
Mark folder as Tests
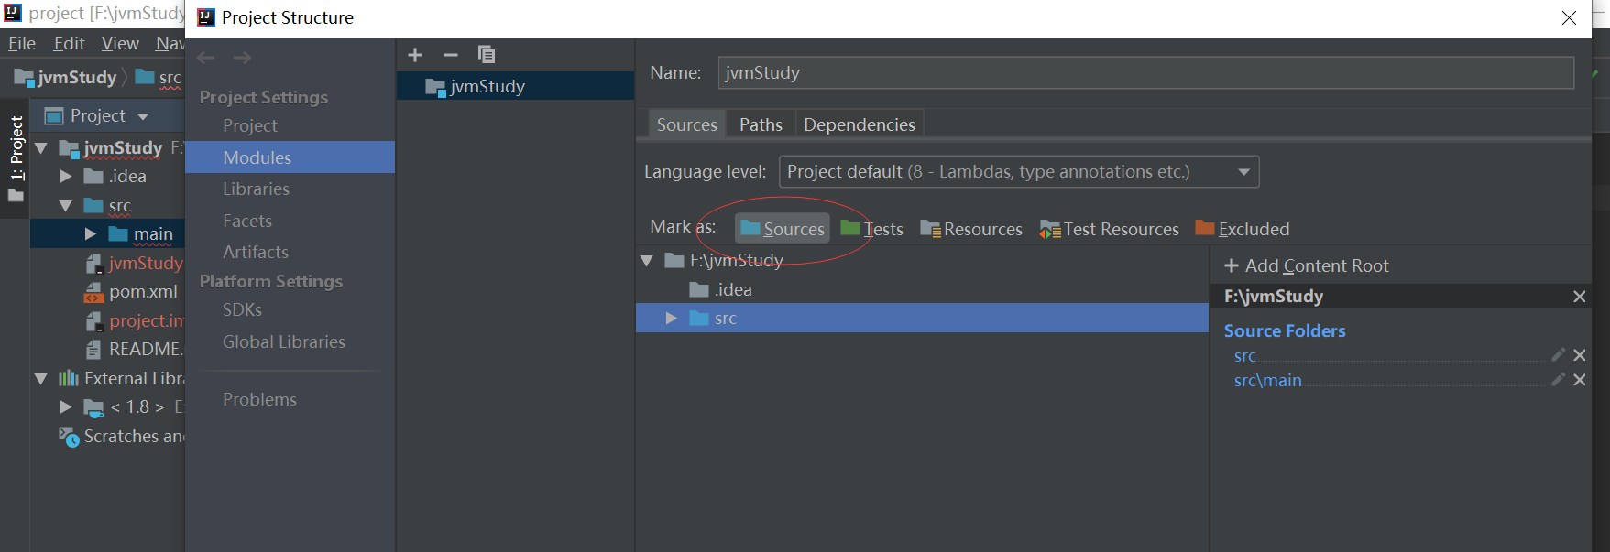click(x=872, y=229)
